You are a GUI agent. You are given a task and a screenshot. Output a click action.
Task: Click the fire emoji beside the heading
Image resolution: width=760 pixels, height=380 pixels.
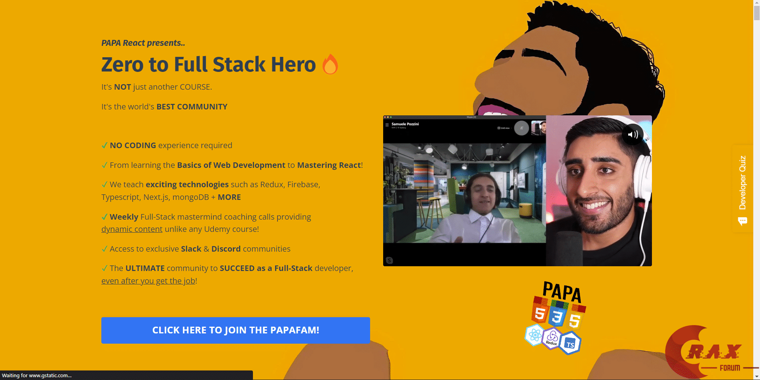pyautogui.click(x=330, y=64)
